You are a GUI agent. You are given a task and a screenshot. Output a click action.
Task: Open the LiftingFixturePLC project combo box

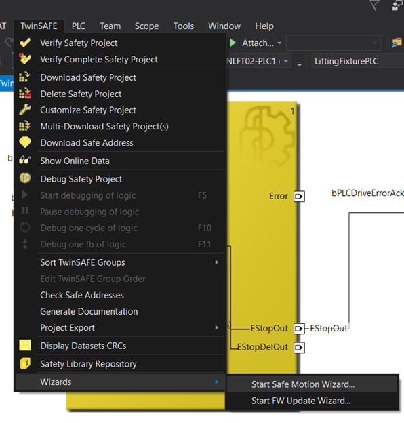[358, 61]
